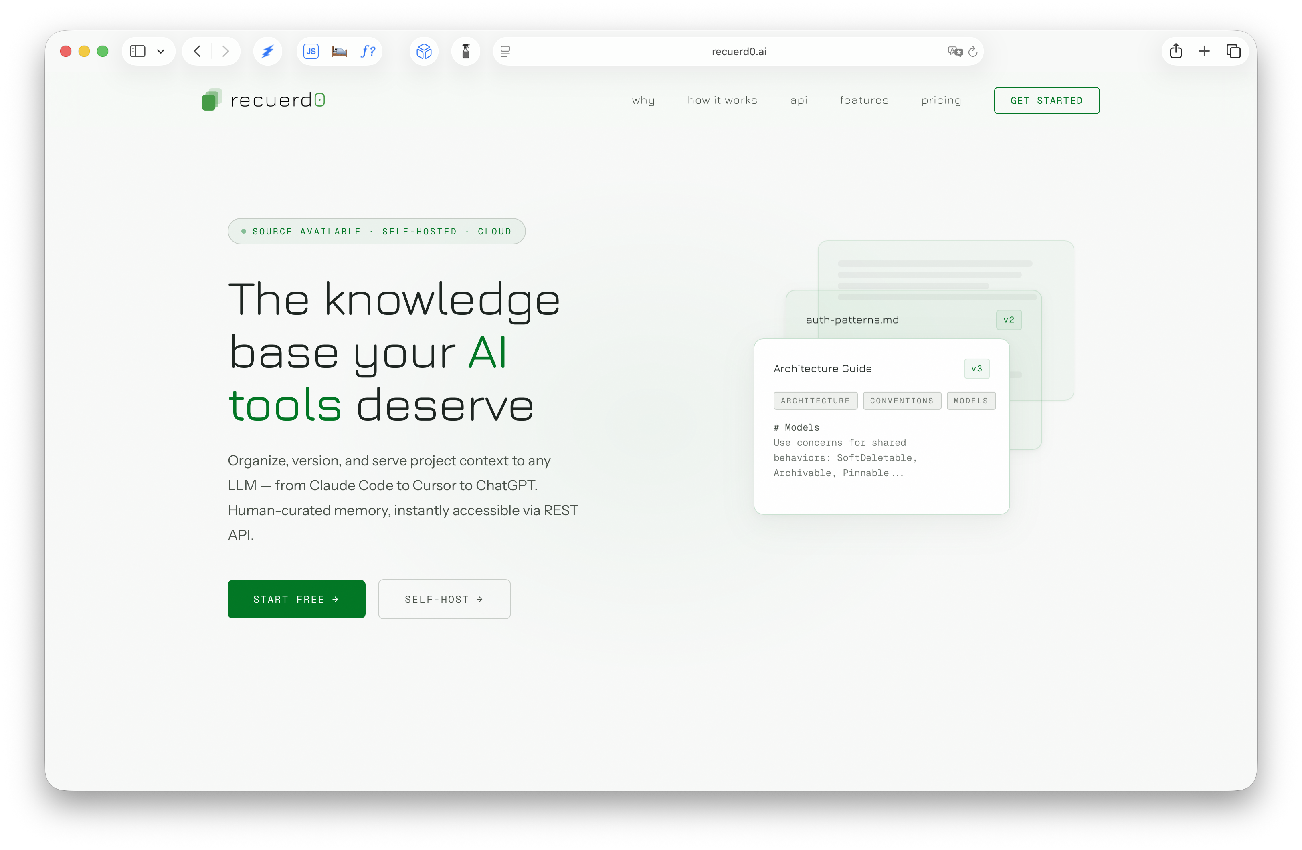Select the MODELS tab in the guide card
1302x850 pixels.
[x=970, y=400]
